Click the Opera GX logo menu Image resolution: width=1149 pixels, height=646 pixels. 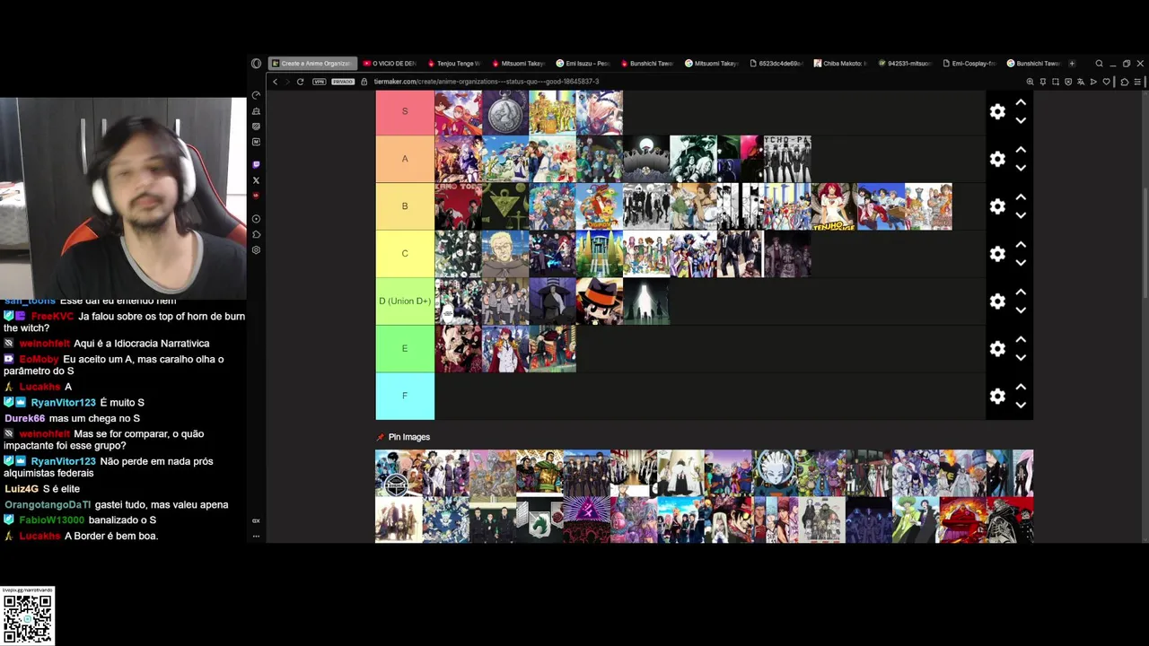coord(256,64)
